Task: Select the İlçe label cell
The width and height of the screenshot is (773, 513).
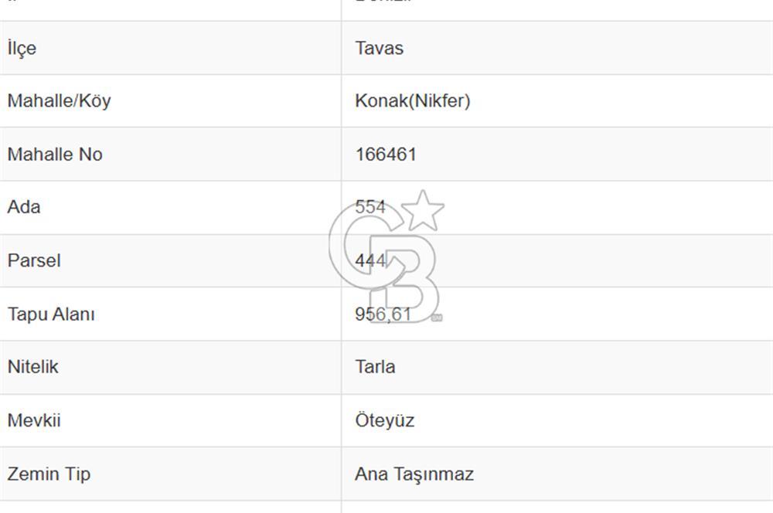Action: pyautogui.click(x=171, y=48)
